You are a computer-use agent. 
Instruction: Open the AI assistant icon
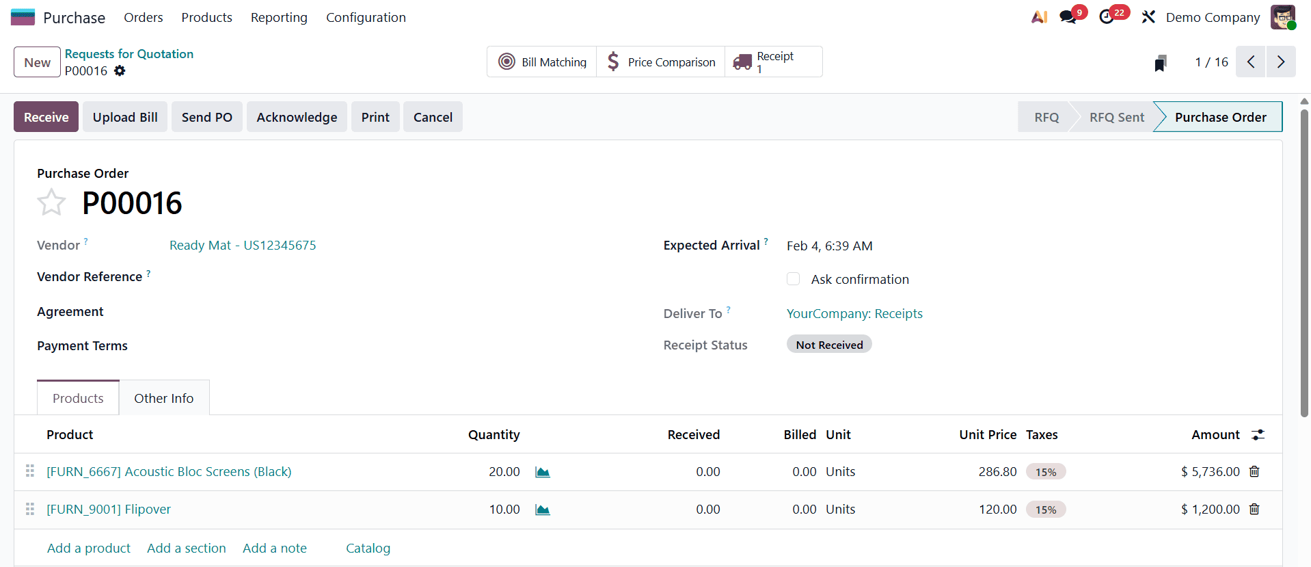coord(1039,17)
